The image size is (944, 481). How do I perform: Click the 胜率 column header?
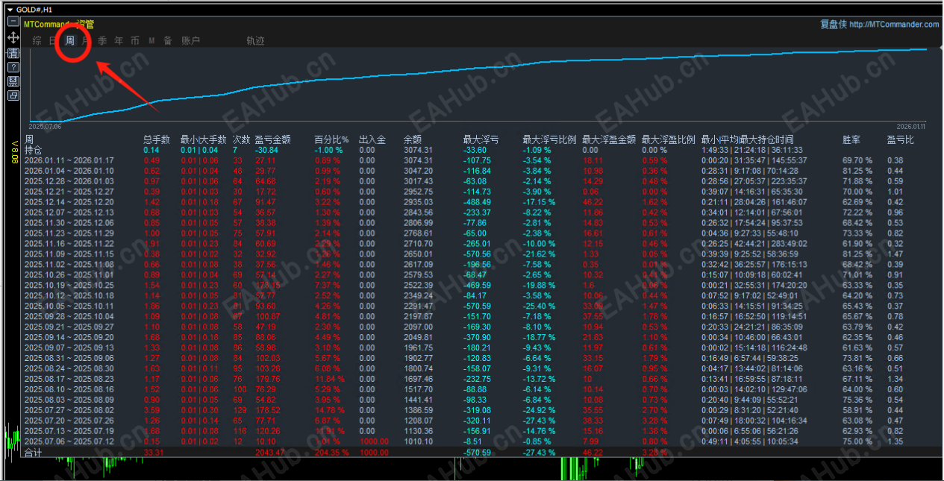point(851,139)
